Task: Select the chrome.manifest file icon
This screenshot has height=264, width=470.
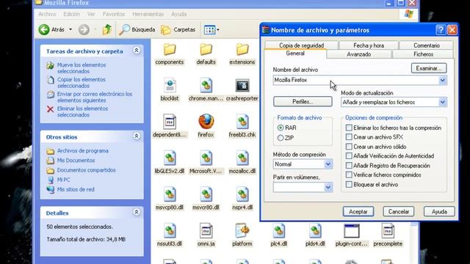Action: pos(206,86)
